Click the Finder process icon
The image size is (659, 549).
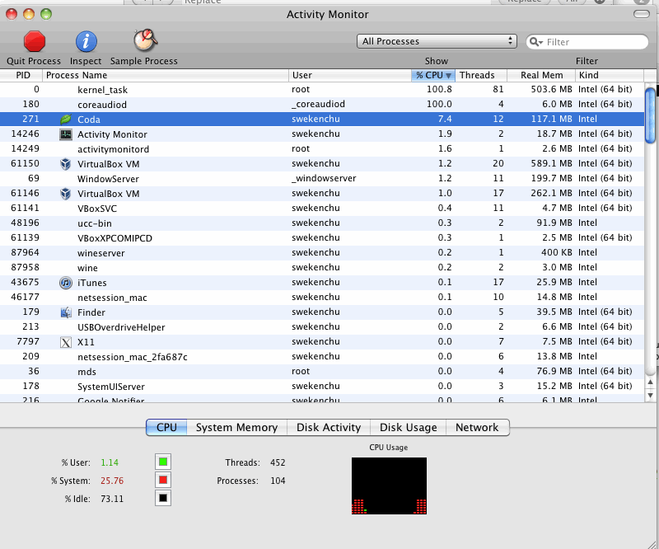pyautogui.click(x=66, y=312)
